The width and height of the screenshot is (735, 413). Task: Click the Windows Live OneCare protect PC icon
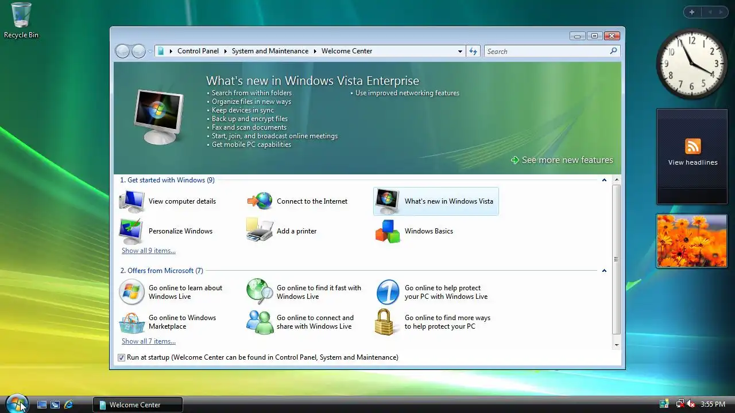(388, 292)
